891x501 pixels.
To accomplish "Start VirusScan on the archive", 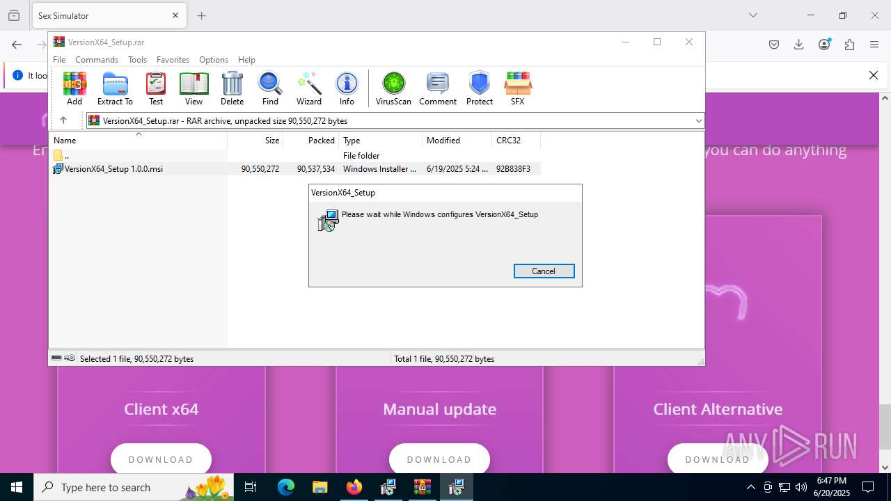I will tap(393, 88).
